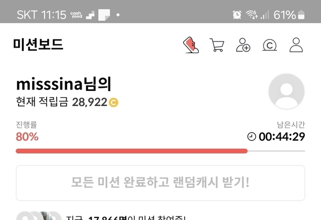
Task: Open the shopping cart icon
Action: coord(217,45)
